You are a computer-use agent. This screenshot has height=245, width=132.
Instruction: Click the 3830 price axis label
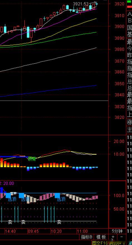click(x=120, y=107)
